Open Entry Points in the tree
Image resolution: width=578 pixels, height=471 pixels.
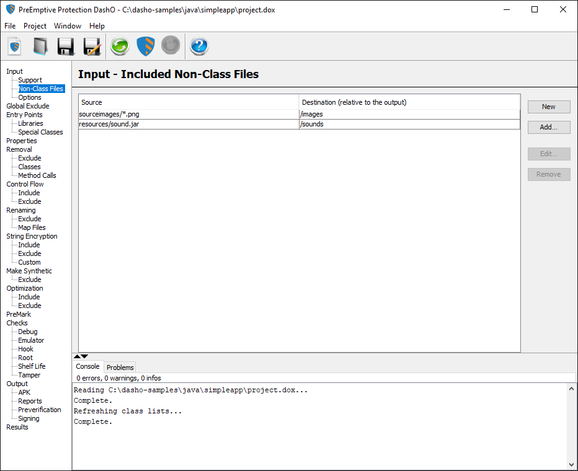point(24,115)
